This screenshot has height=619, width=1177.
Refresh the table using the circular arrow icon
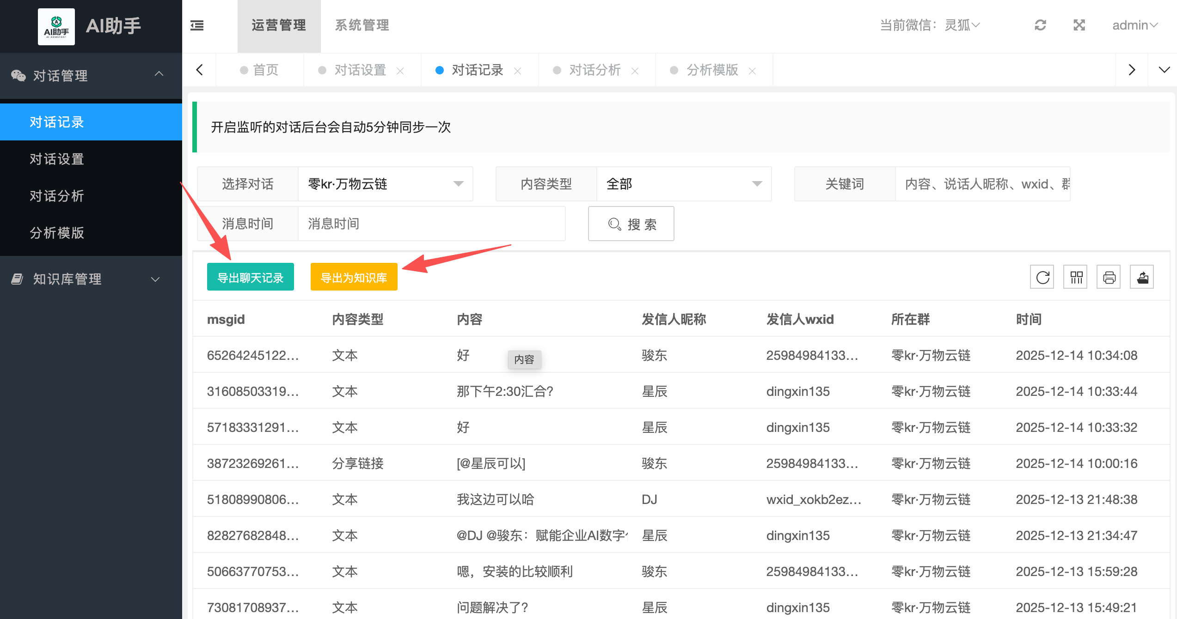[x=1042, y=277]
